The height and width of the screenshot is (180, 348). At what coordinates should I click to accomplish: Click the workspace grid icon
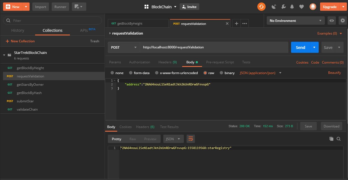(x=146, y=7)
